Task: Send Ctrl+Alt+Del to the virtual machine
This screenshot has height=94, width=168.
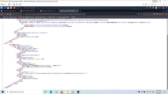Action: (x=14, y=4)
